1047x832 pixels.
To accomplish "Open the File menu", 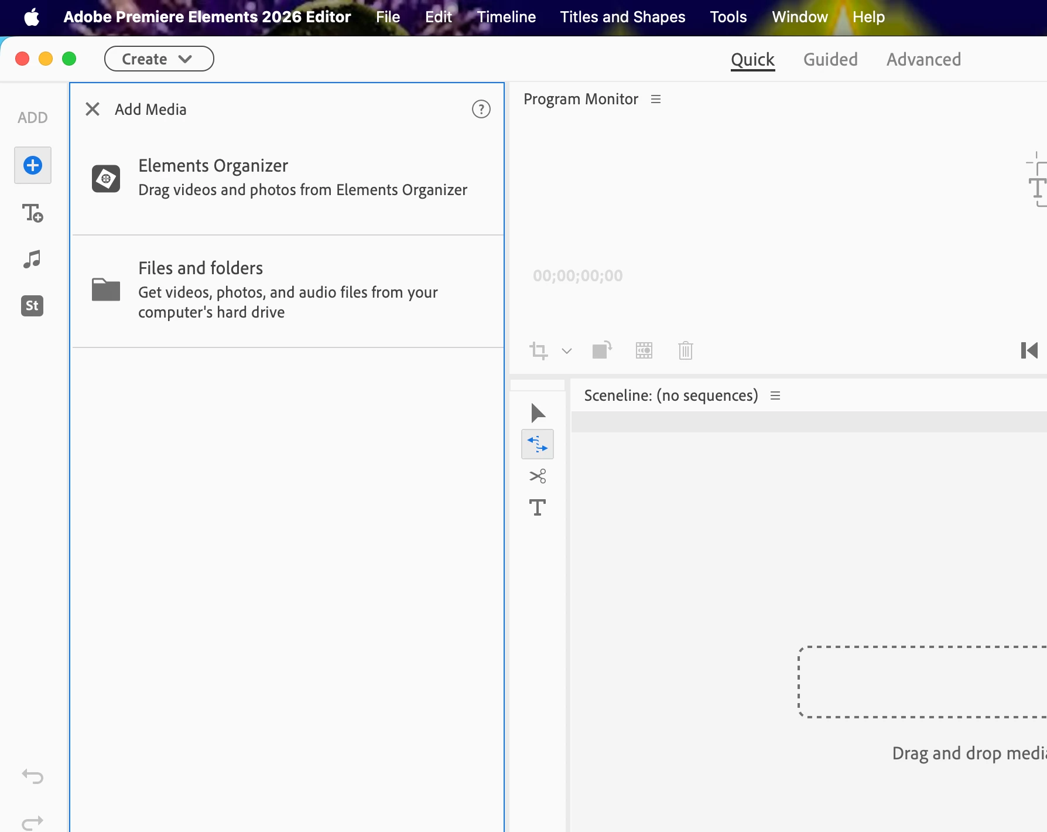I will point(388,17).
